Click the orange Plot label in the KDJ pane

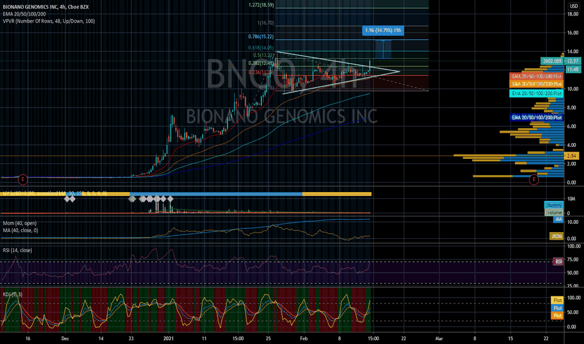(x=557, y=315)
